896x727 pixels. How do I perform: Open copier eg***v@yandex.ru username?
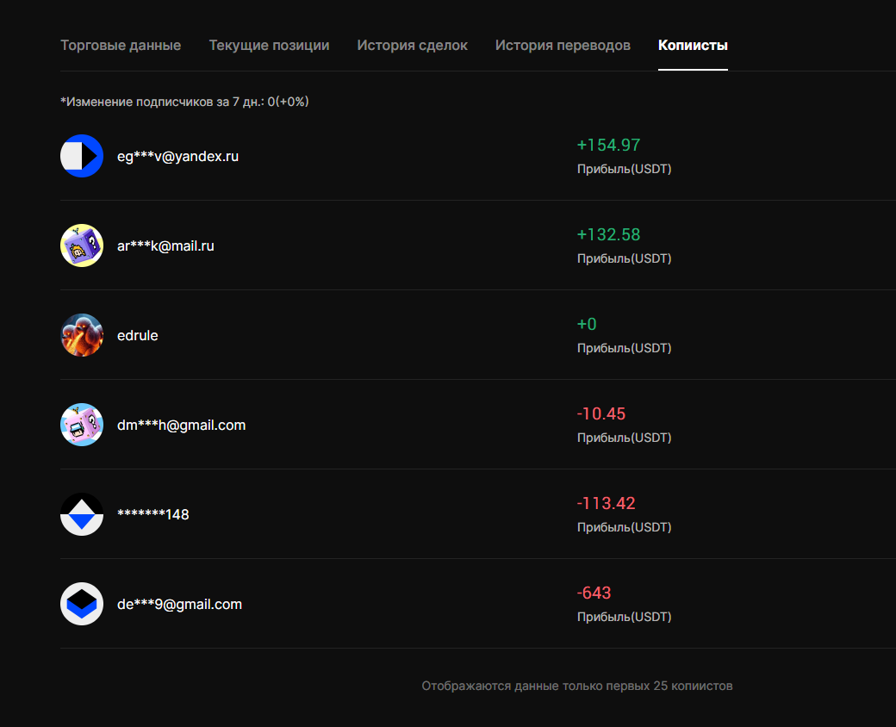(x=177, y=157)
